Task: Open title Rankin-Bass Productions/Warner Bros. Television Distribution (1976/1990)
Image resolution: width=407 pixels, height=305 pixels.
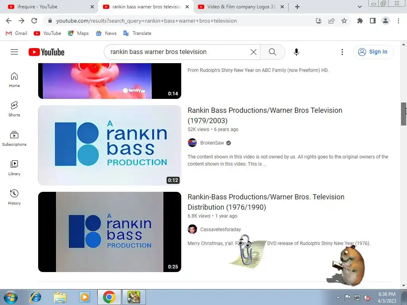Action: (x=266, y=202)
